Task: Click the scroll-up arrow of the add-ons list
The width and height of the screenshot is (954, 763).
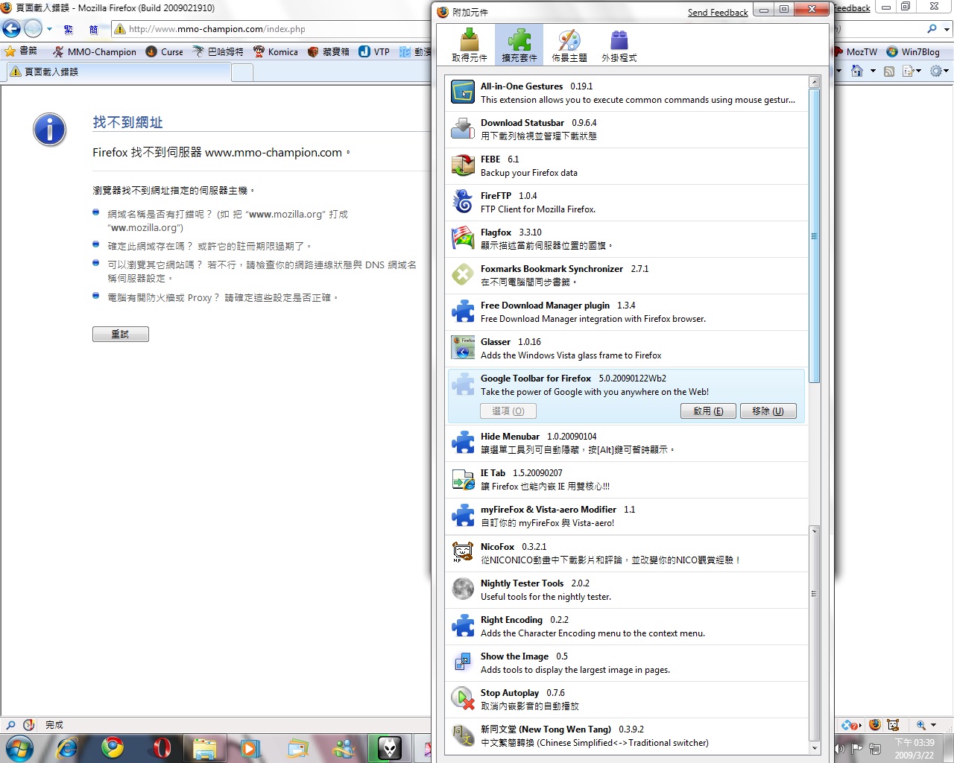Action: coord(815,82)
